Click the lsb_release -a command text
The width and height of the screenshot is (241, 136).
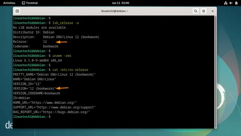click(66, 23)
